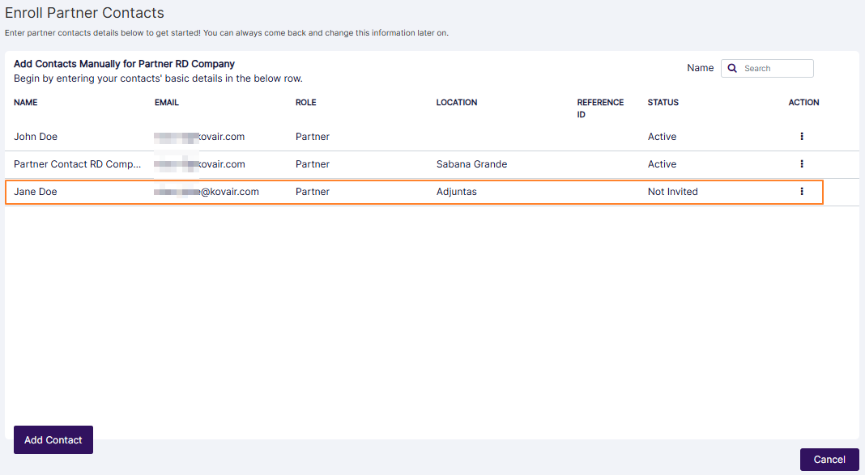The image size is (865, 475).
Task: Click the kebab icon on the Active row
Action: pyautogui.click(x=801, y=136)
